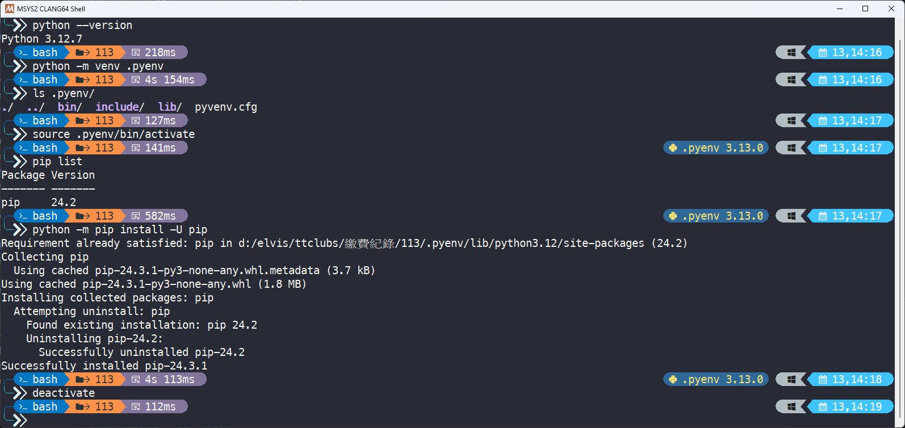Image resolution: width=905 pixels, height=428 pixels.
Task: Click the Windows logo beside the 13,14:19 timestamp
Action: coord(791,406)
